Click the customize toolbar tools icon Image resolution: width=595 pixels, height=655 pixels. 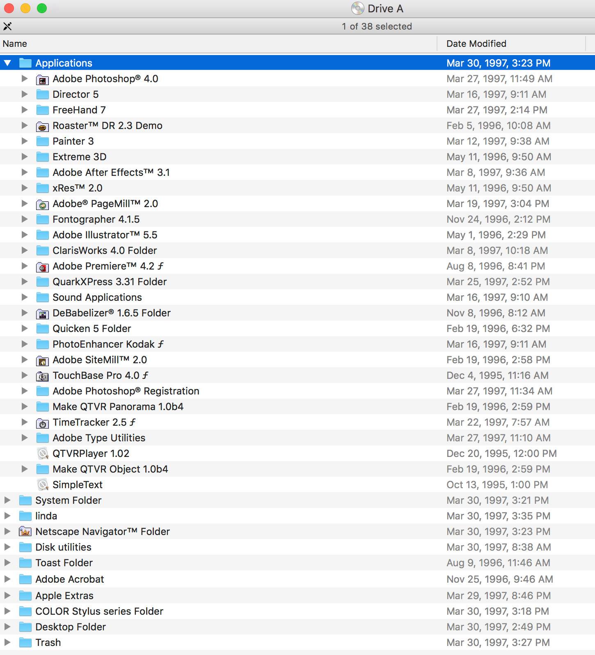pos(7,26)
